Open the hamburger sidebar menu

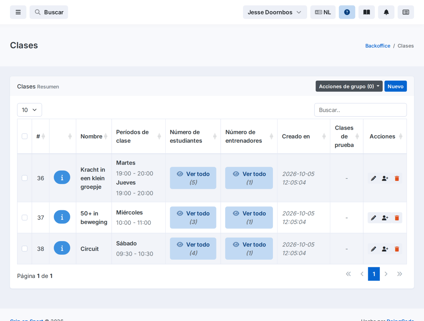tap(18, 12)
